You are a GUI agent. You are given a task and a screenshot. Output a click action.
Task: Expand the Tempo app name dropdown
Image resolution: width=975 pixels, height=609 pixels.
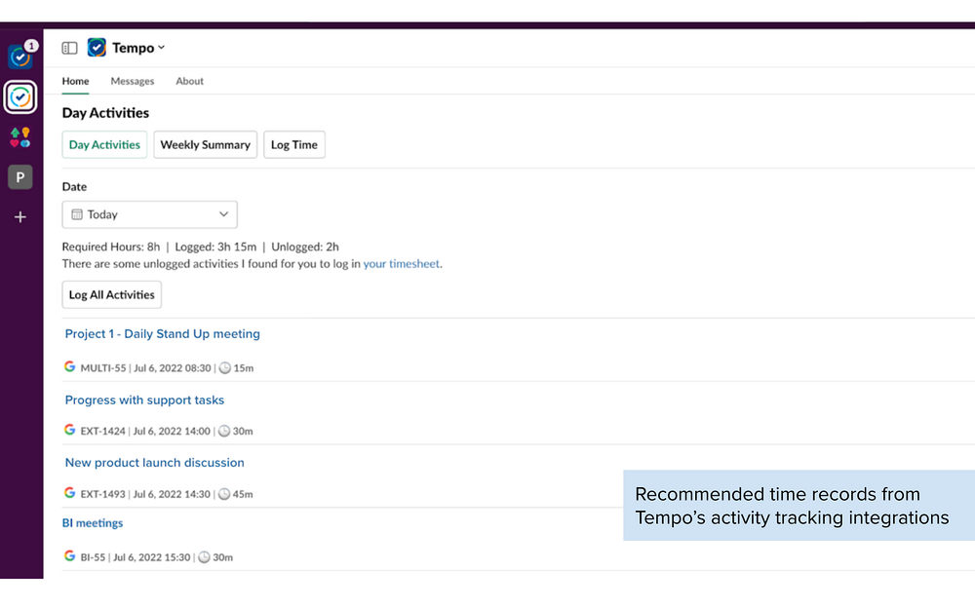click(x=138, y=48)
